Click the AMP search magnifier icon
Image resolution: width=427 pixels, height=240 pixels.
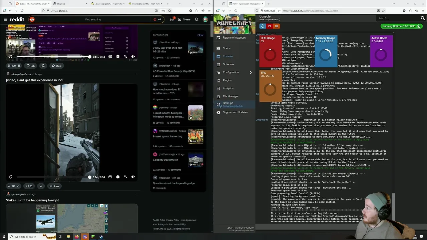click(x=423, y=18)
